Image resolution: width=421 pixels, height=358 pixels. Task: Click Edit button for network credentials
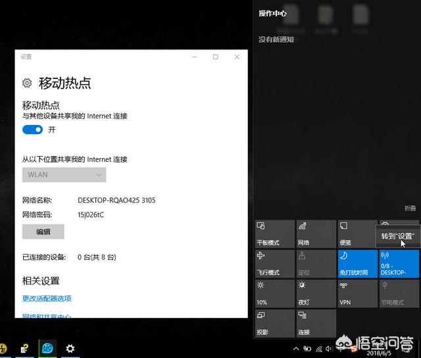click(x=43, y=232)
